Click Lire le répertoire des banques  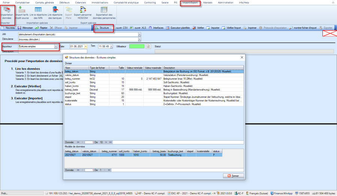[x=55, y=13]
